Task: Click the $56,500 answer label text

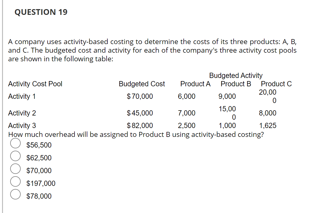Action: pyautogui.click(x=39, y=145)
